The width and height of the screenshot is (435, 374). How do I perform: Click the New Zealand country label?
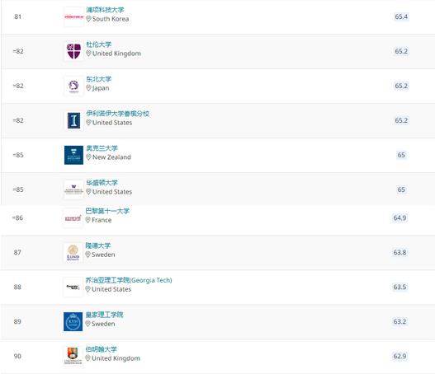111,157
